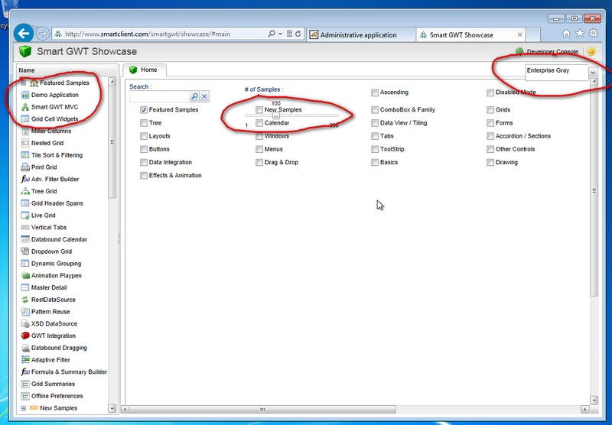Collapse the New Samples tree folder
Image resolution: width=612 pixels, height=425 pixels.
pos(24,408)
